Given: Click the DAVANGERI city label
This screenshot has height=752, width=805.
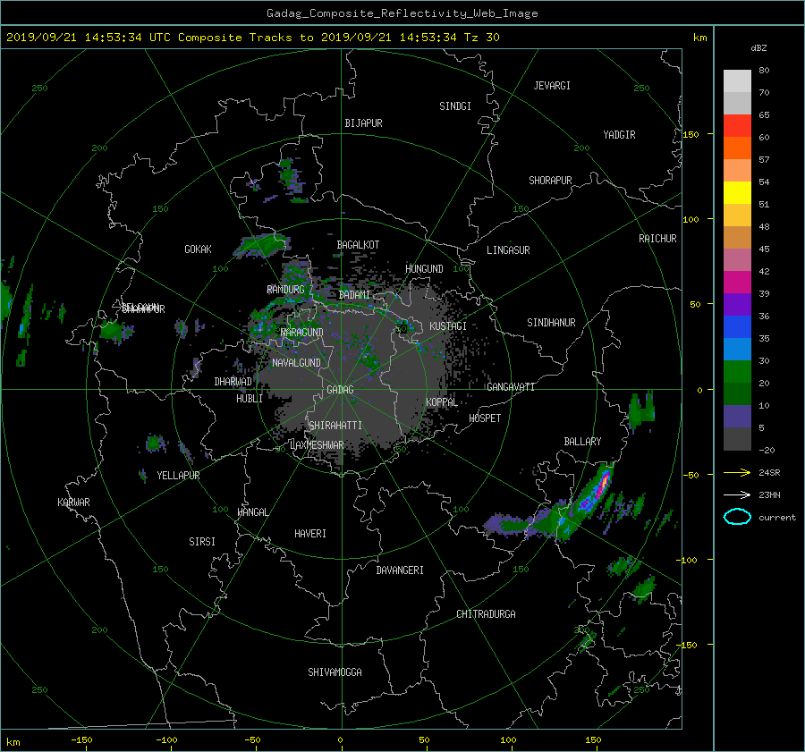Looking at the screenshot, I should (400, 570).
